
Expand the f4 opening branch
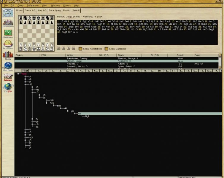point(25,130)
